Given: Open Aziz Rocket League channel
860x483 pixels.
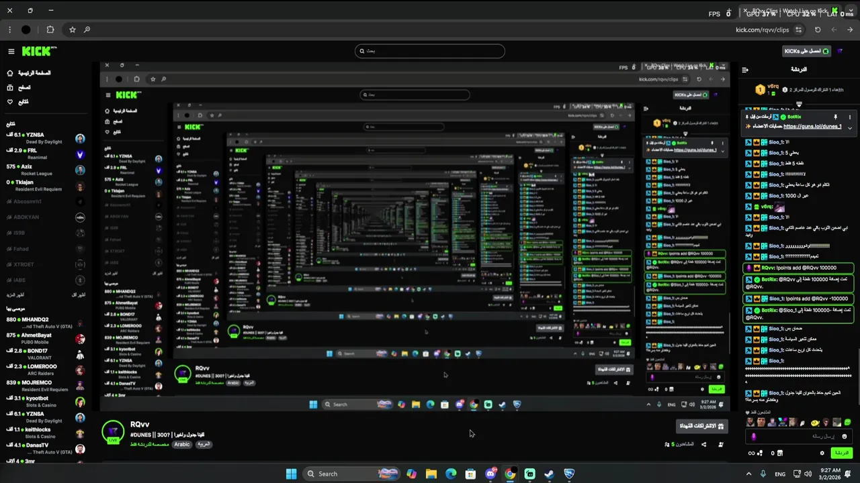Looking at the screenshot, I should click(x=44, y=170).
